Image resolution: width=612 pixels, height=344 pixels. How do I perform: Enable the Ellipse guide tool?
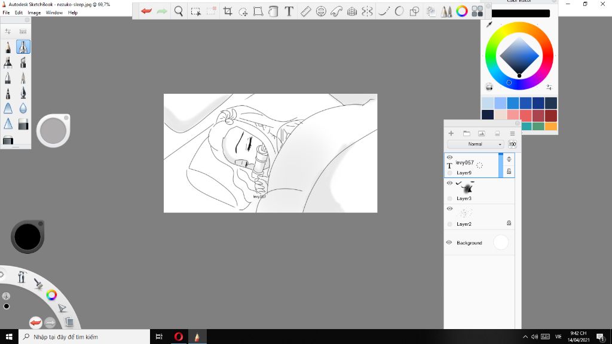pos(321,11)
